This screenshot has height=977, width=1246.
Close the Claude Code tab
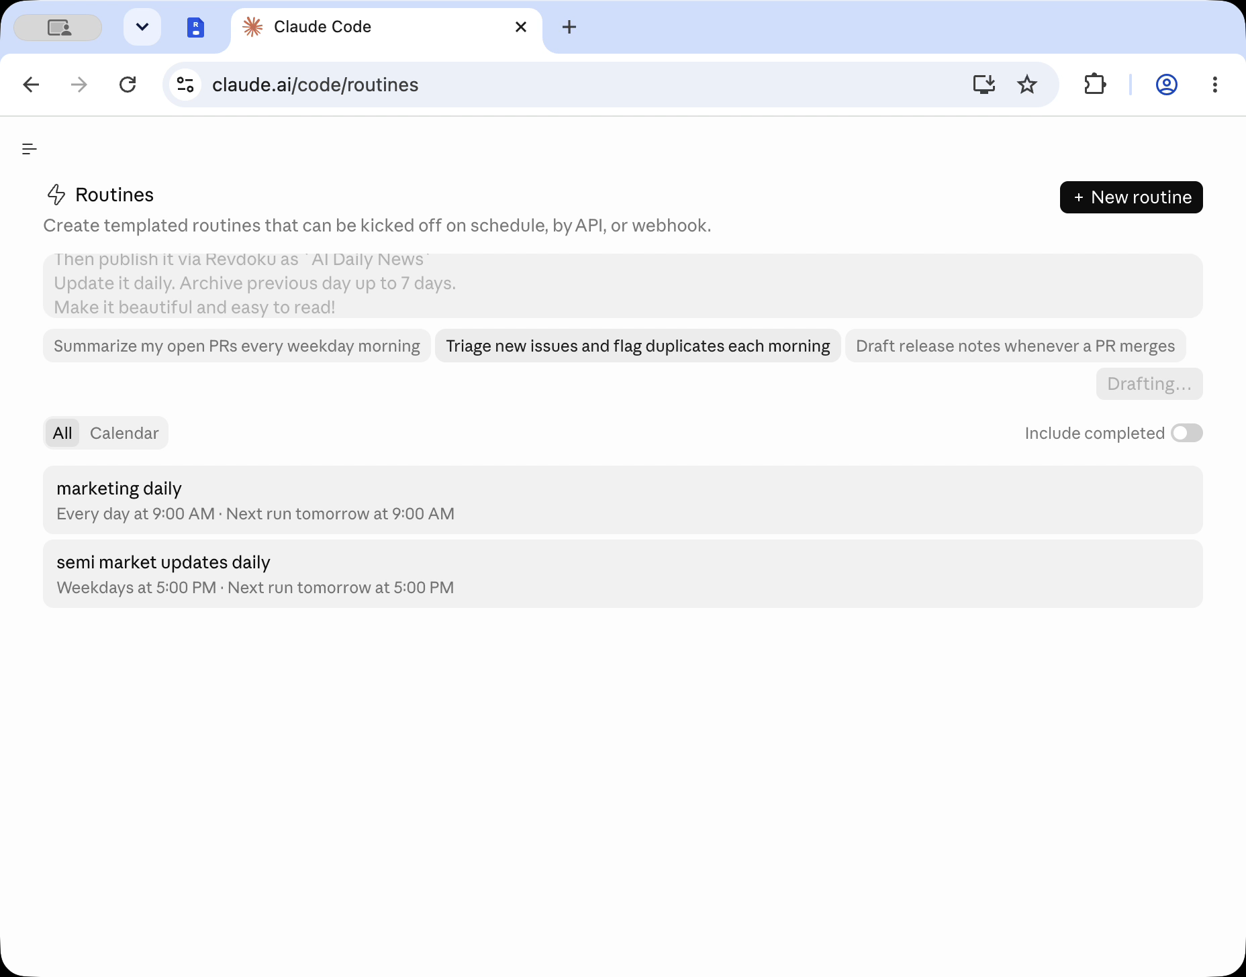[521, 27]
